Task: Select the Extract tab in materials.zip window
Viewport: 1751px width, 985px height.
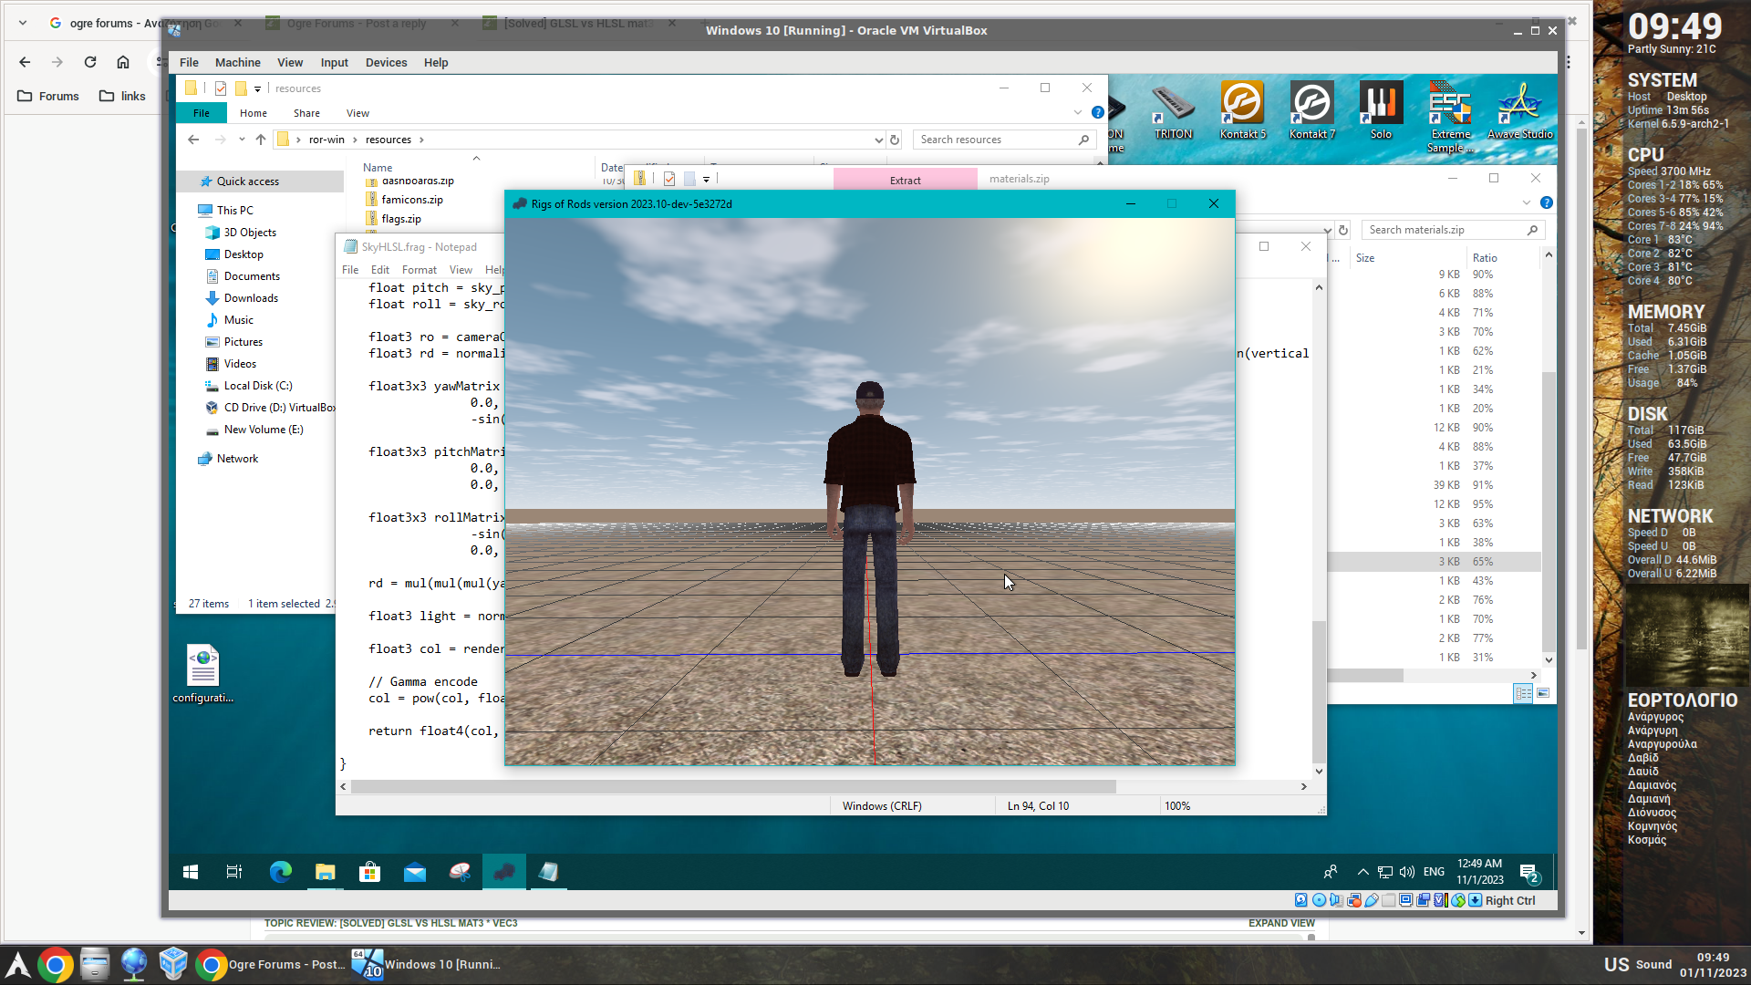Action: (x=905, y=180)
